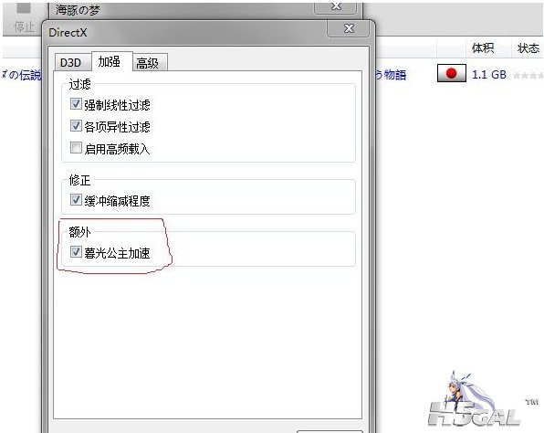Screen dimensions: 544x433
Task: Click the Japan flag region icon
Action: pos(451,73)
